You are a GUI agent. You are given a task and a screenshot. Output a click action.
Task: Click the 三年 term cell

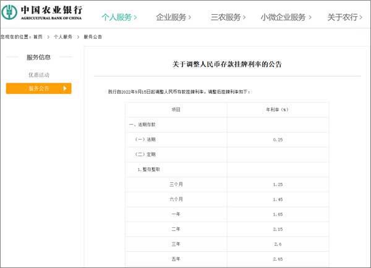176,244
